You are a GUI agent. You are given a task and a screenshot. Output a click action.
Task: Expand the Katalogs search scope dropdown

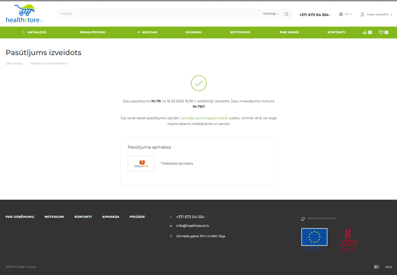[x=271, y=14]
